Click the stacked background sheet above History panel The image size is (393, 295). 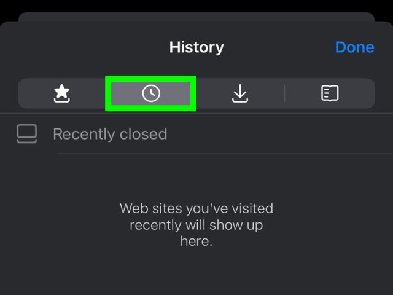[196, 17]
